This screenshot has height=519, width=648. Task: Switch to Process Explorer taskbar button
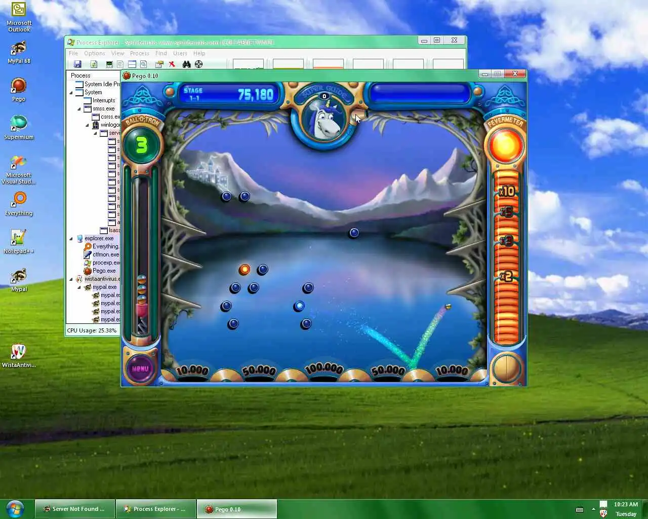point(156,509)
